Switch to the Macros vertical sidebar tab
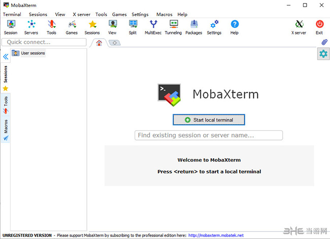Viewport: 330px width, 239px height. [x=6, y=130]
